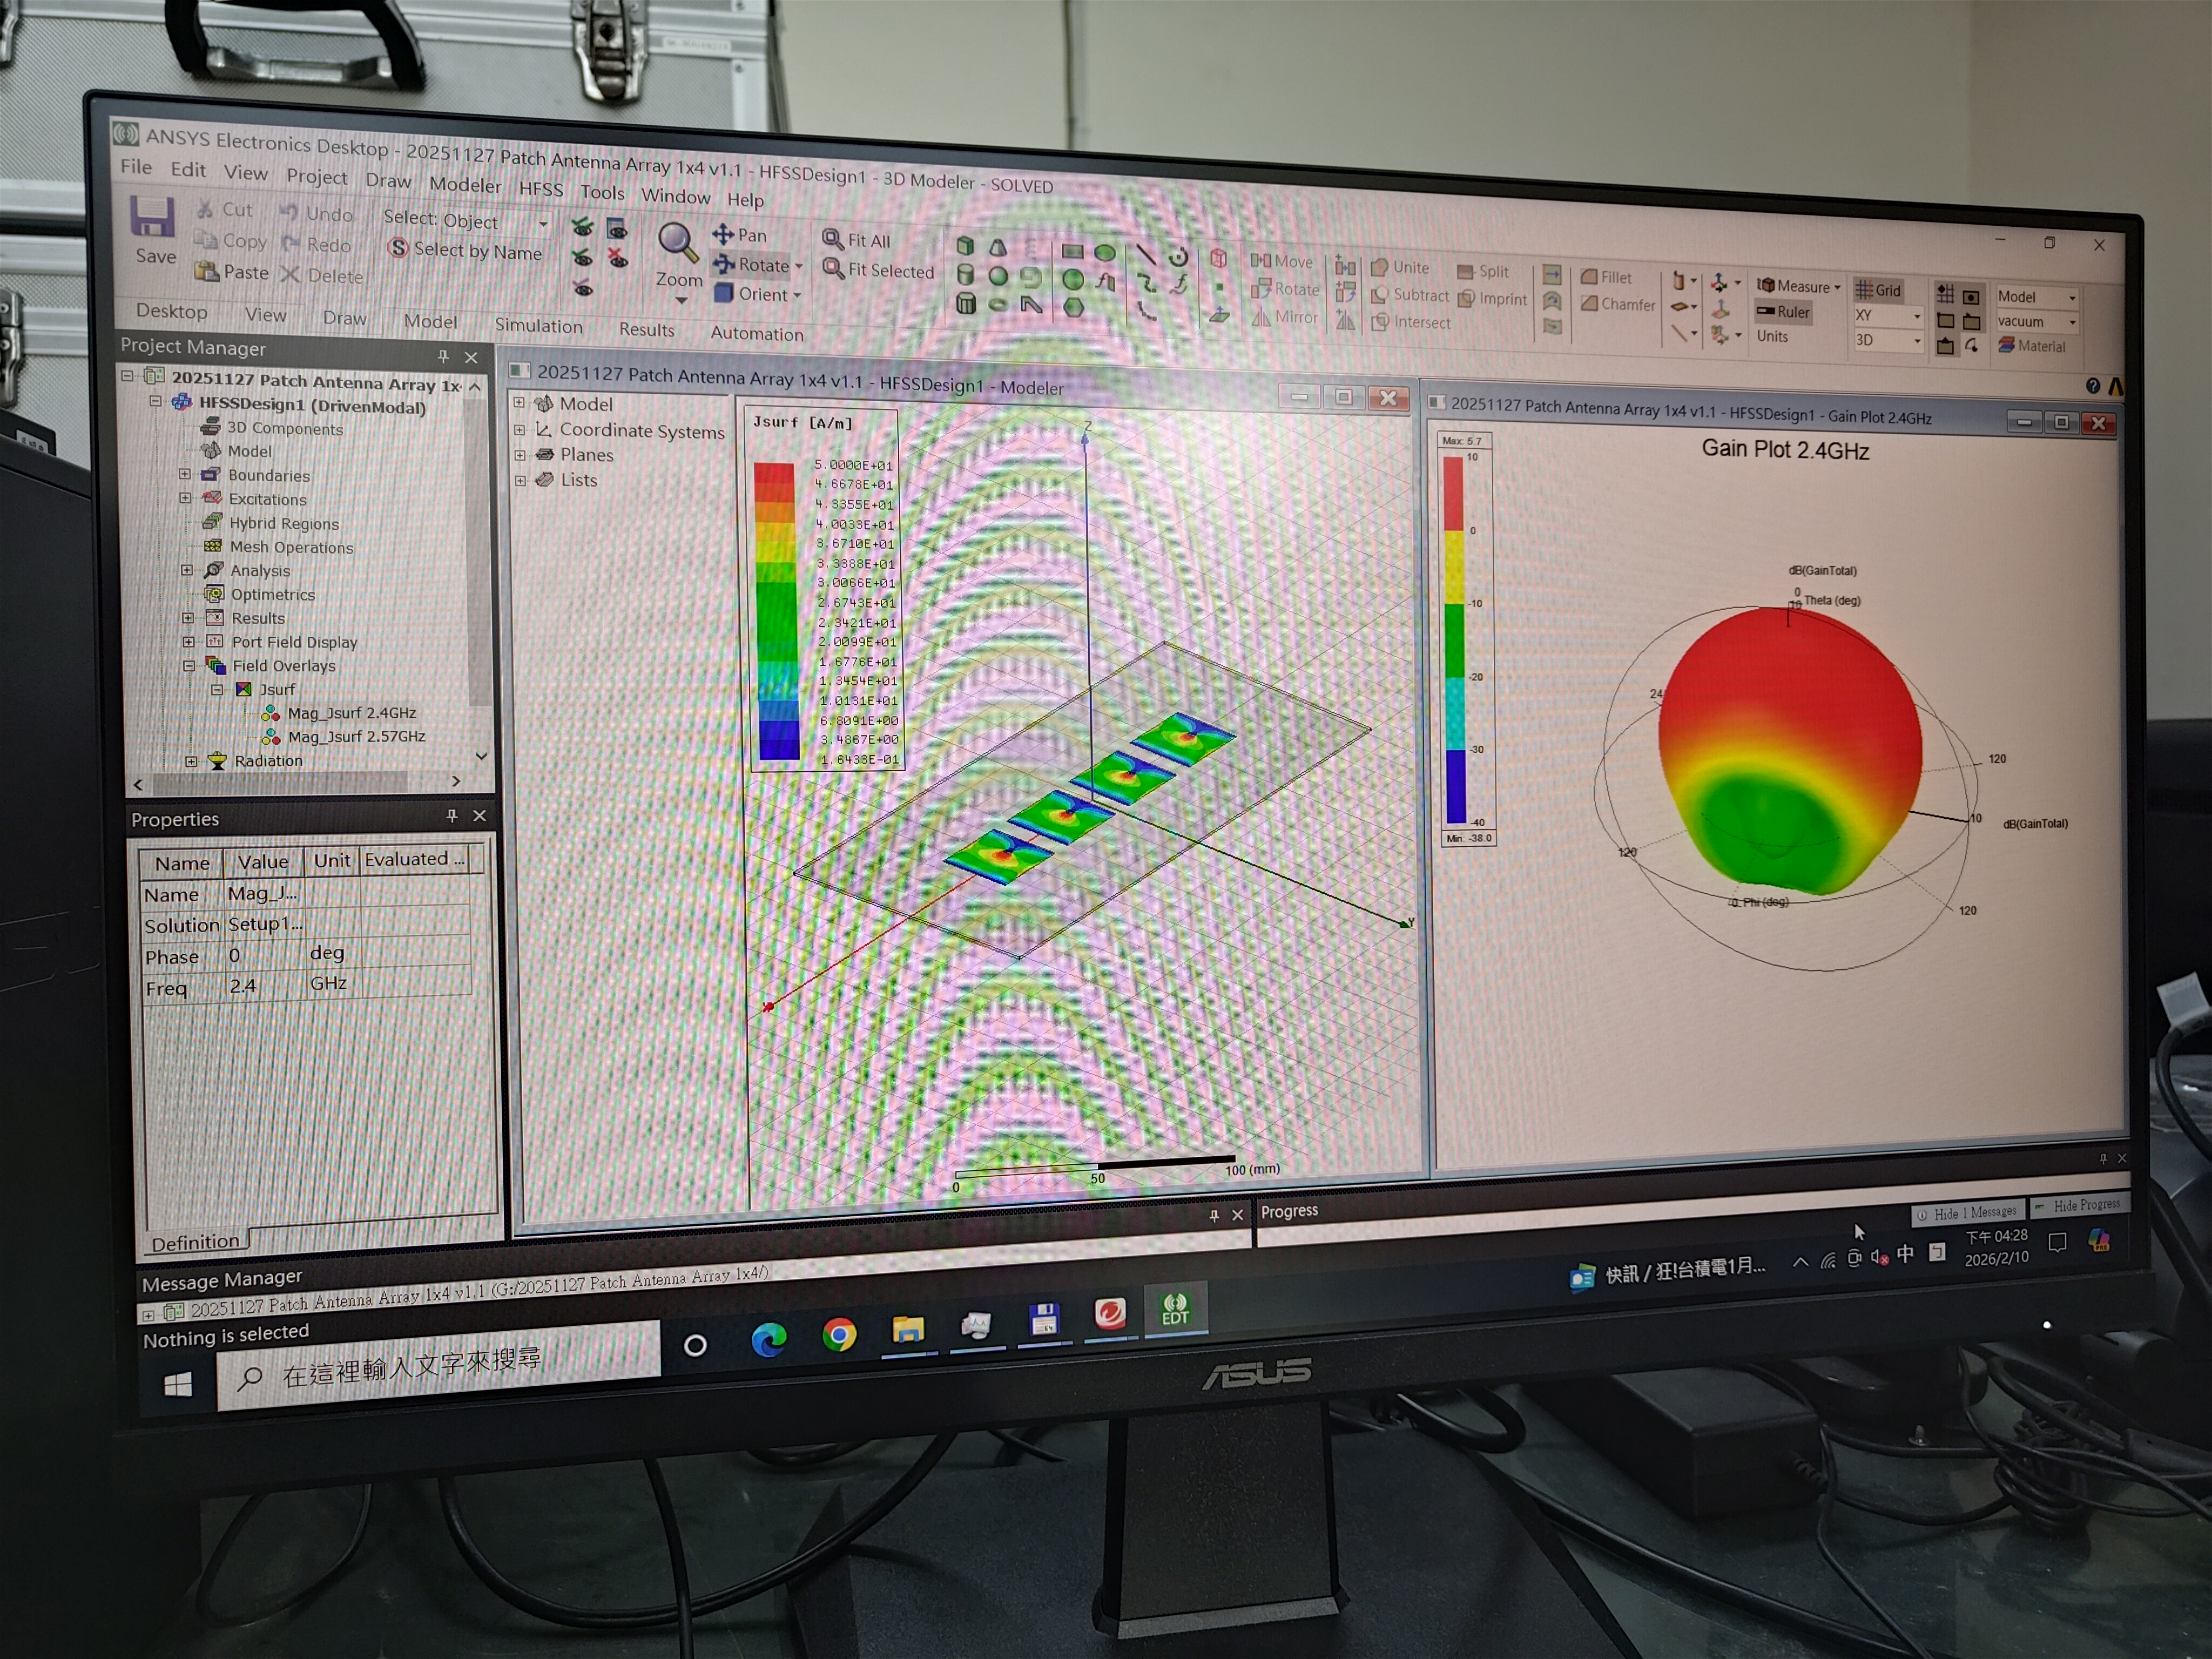Click Fit All view icon

pyautogui.click(x=832, y=239)
